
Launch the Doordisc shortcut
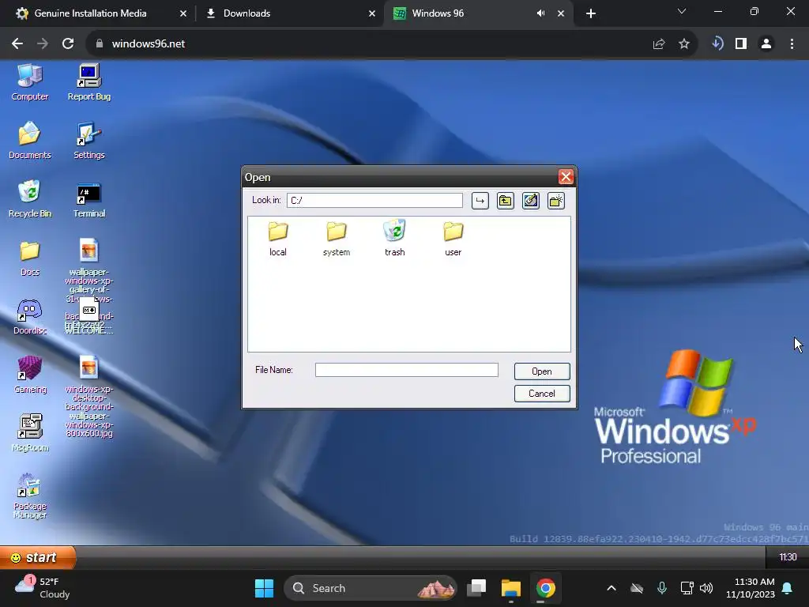coord(30,316)
